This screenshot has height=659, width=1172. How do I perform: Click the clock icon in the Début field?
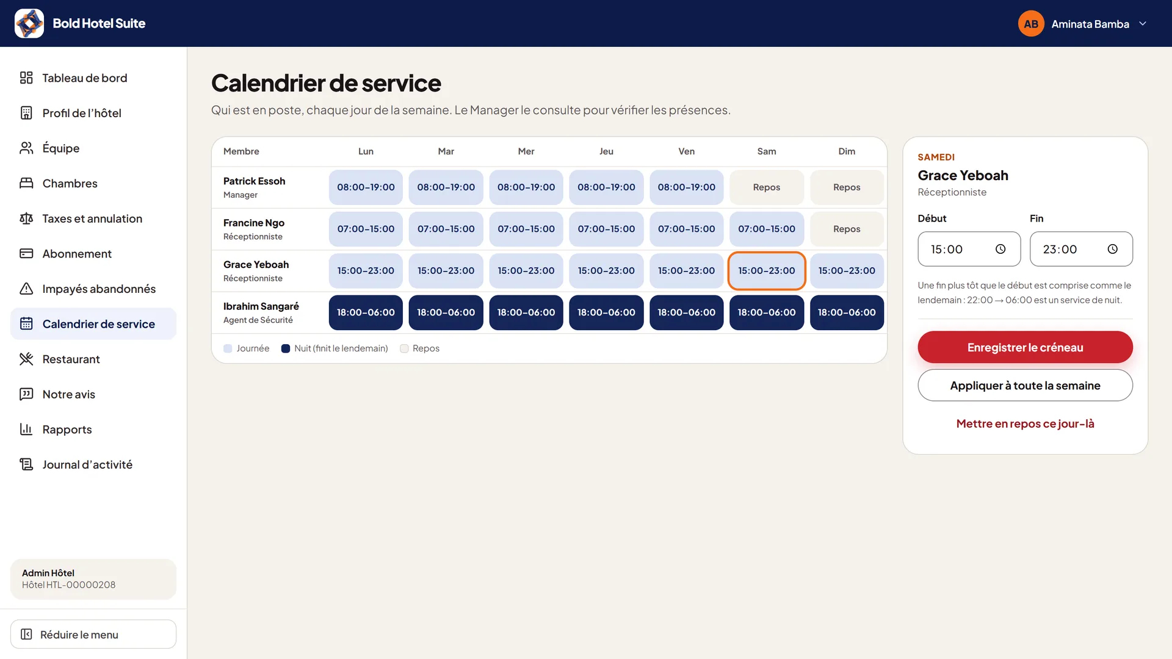pos(1000,249)
